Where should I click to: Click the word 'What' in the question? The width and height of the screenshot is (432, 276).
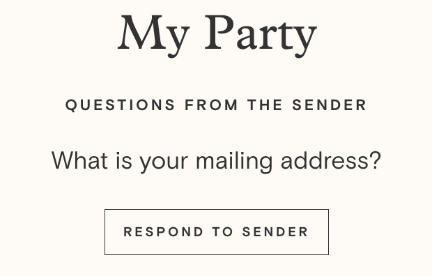[x=79, y=160]
